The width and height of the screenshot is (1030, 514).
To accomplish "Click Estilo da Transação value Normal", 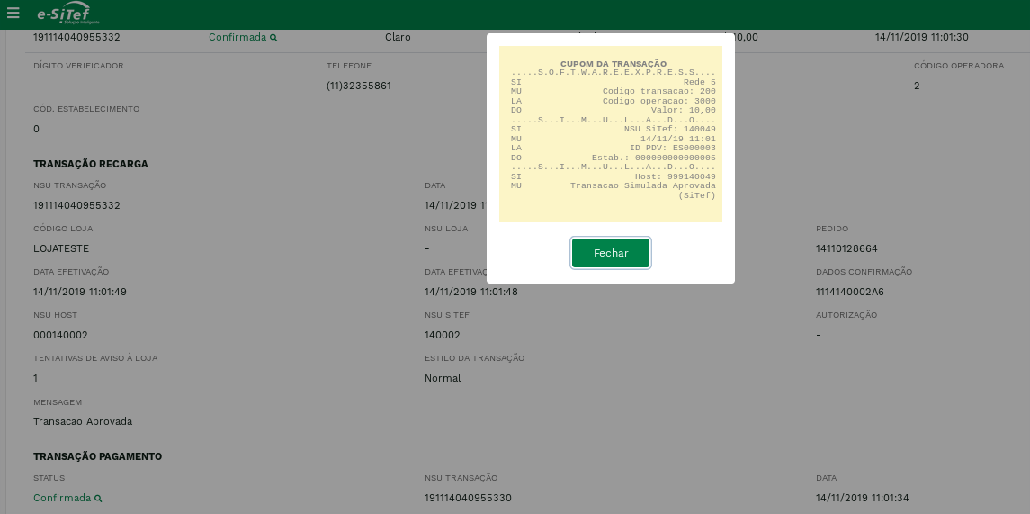I will pos(443,379).
